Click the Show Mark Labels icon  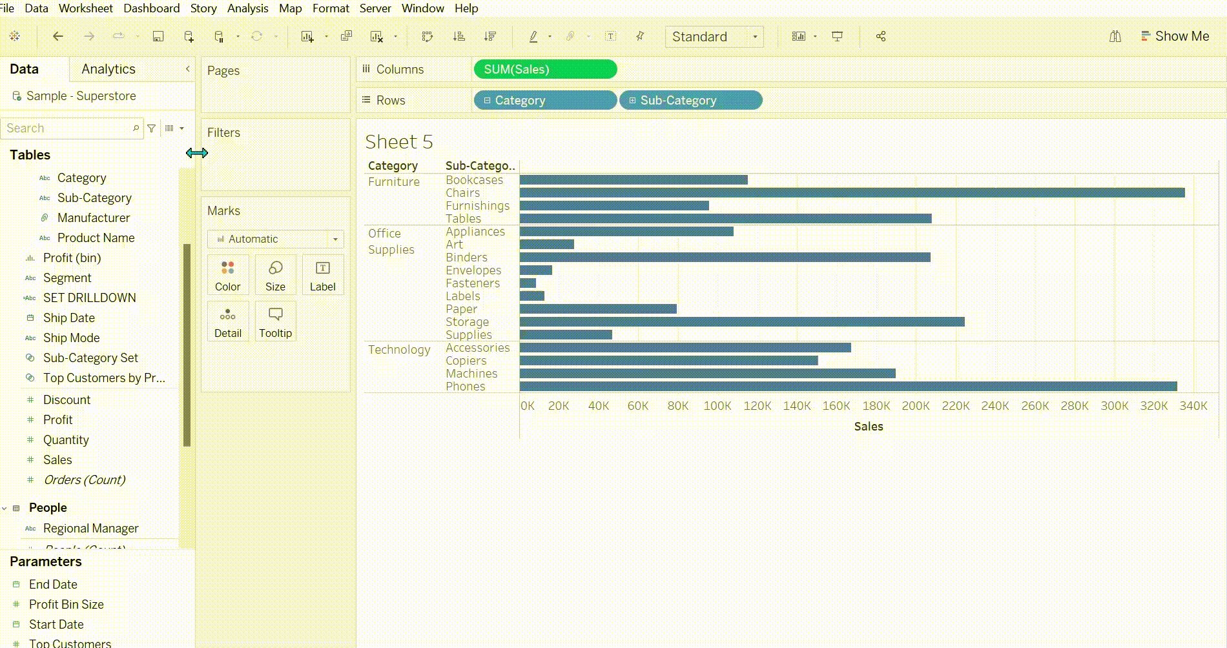(x=610, y=36)
